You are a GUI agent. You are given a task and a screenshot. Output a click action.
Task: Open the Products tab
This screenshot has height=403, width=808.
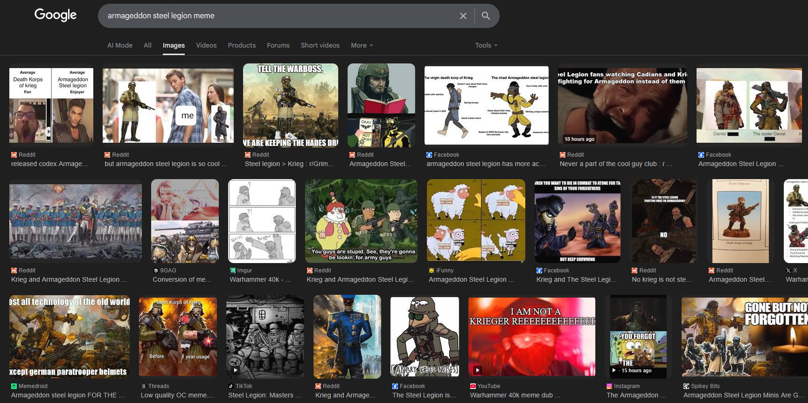click(242, 45)
